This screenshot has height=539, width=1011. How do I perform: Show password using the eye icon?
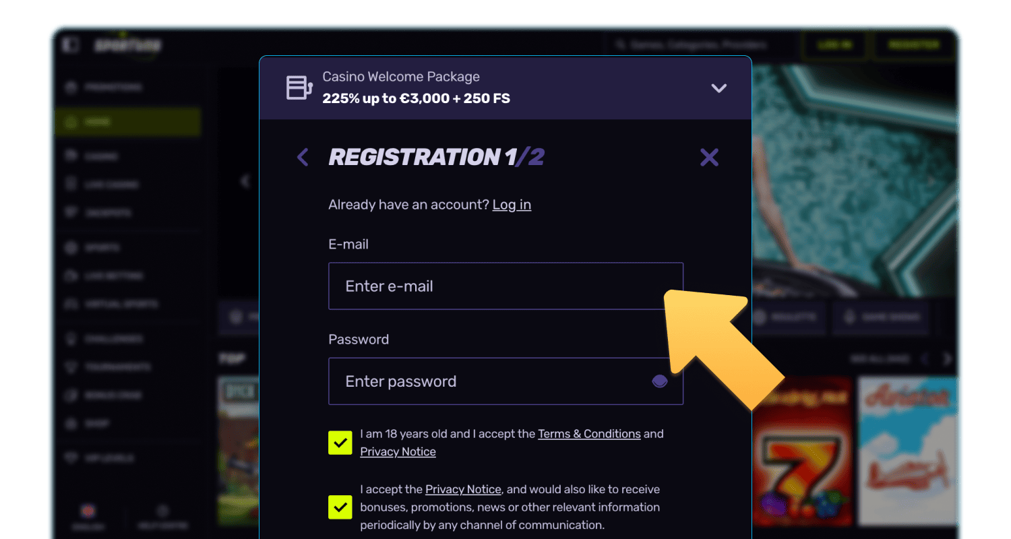point(659,381)
